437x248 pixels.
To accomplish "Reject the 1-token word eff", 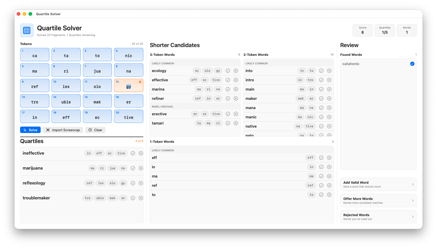I will (329, 158).
